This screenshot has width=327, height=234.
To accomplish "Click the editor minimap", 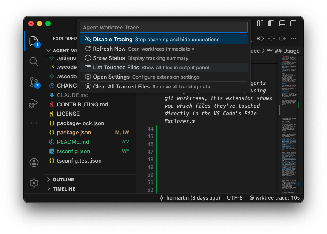I will click(x=289, y=124).
